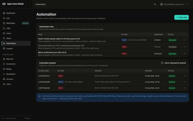Click the Support lifebuoy icon
This screenshot has height=121, width=193.
pyautogui.click(x=4, y=48)
